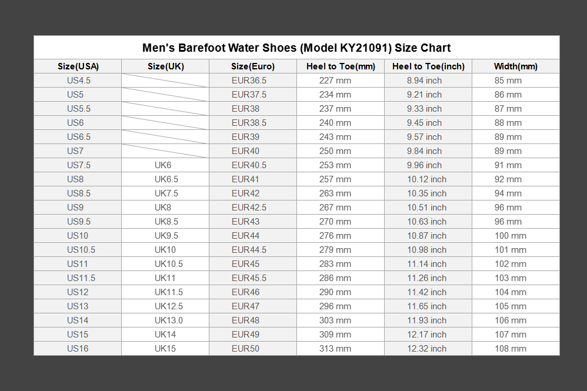The width and height of the screenshot is (587, 391).
Task: Click the Heel to Toe(mm) header
Action: pyautogui.click(x=341, y=66)
